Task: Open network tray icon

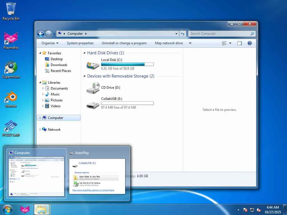Action: 252,210
